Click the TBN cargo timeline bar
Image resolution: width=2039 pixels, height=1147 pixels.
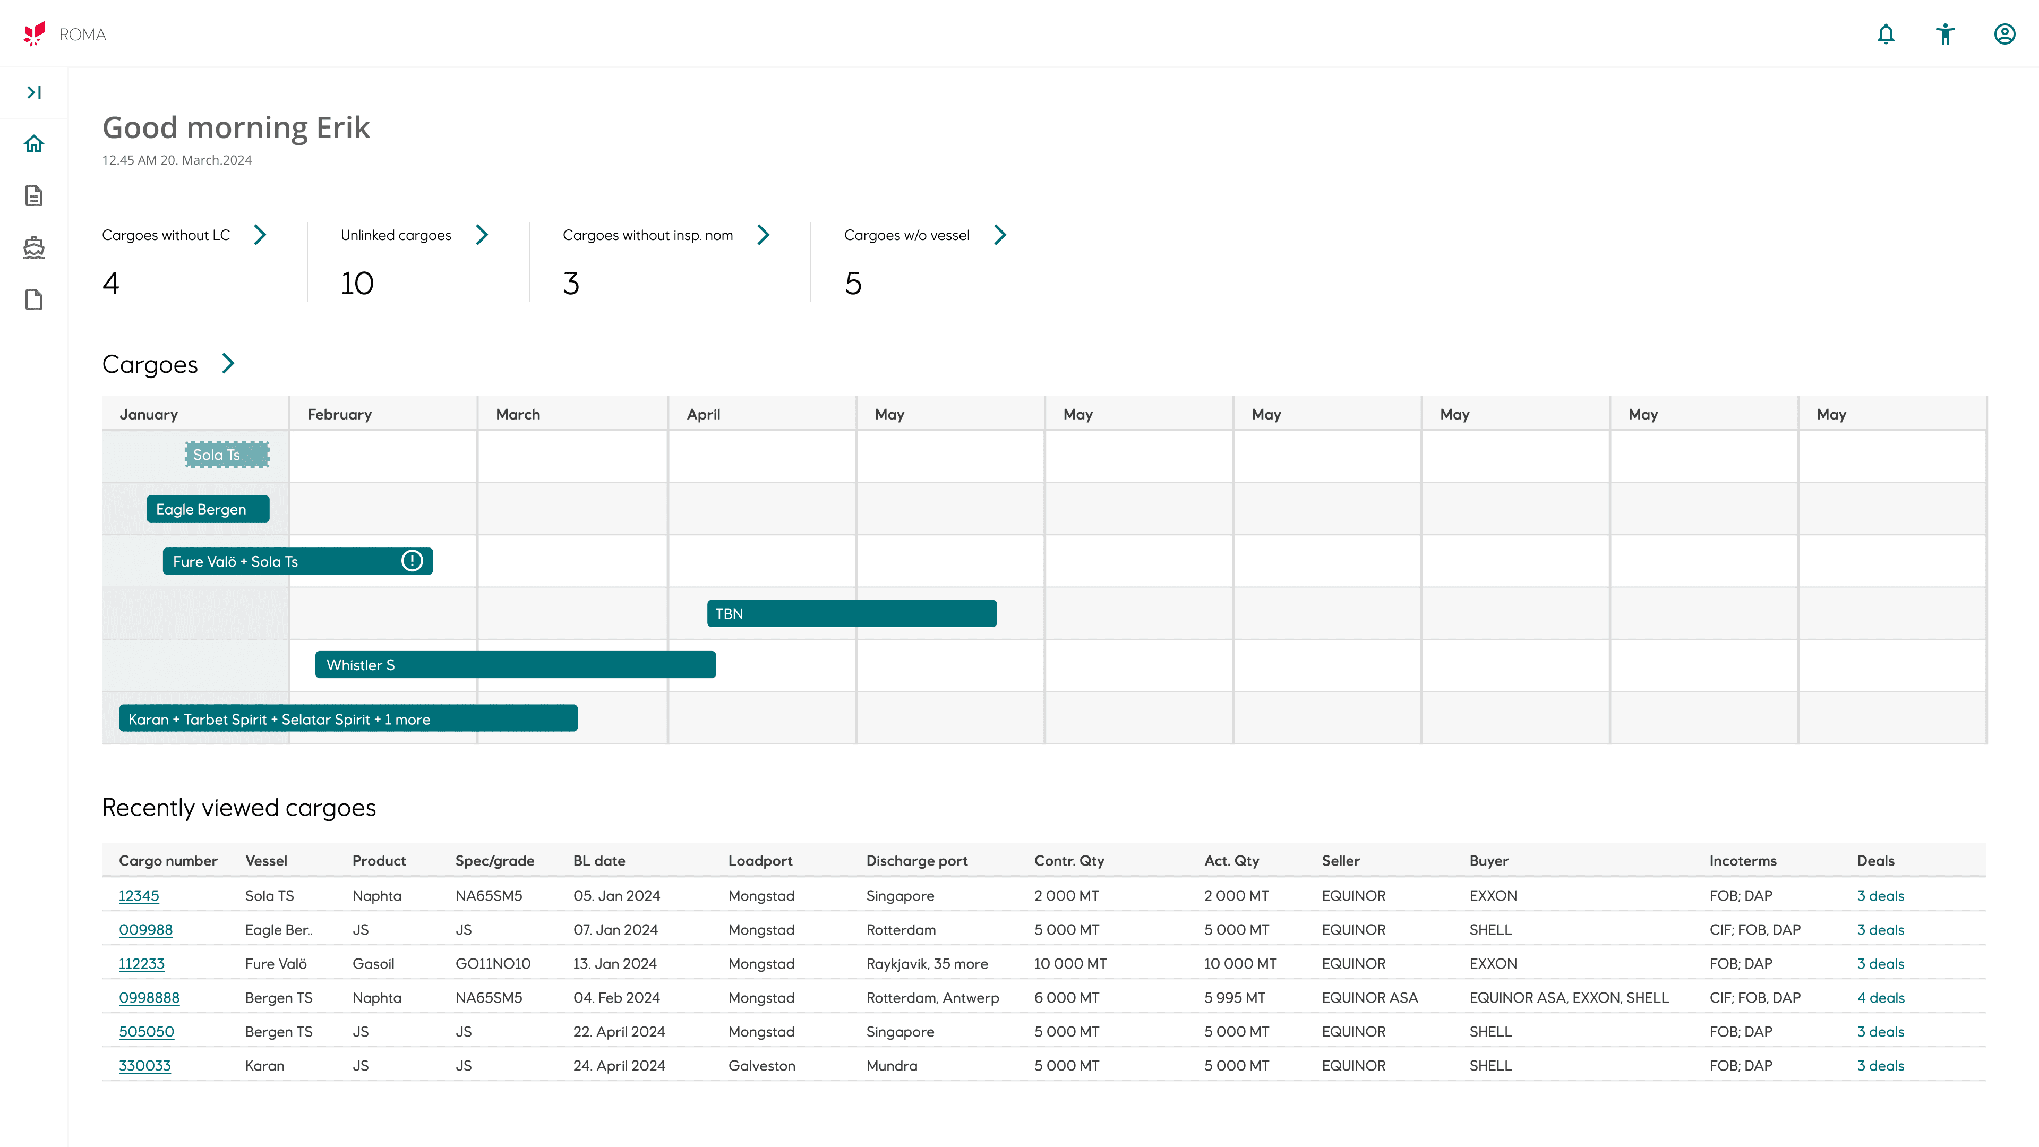tap(851, 613)
